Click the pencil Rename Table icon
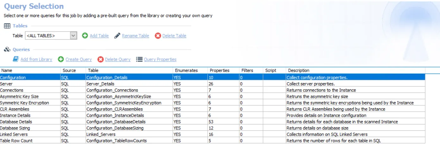The width and height of the screenshot is (440, 150). click(117, 36)
